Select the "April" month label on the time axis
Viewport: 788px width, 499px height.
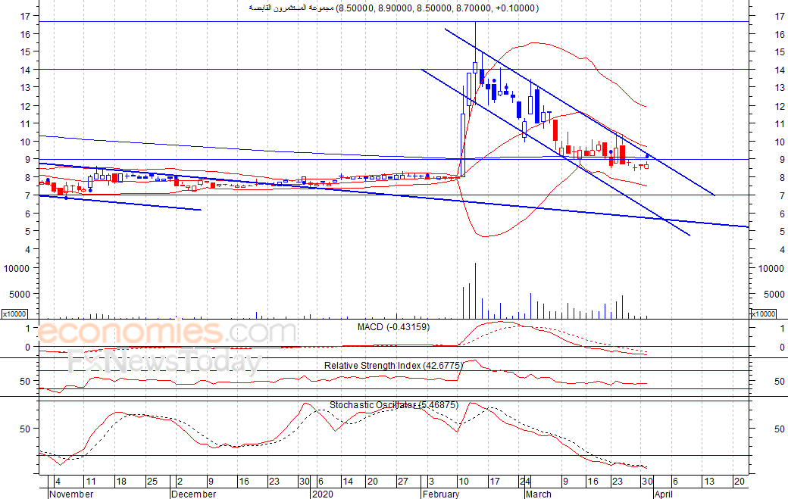click(x=664, y=494)
